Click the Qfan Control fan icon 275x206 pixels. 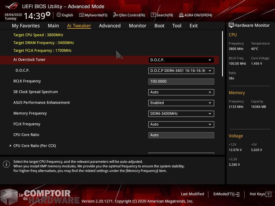coord(115,15)
